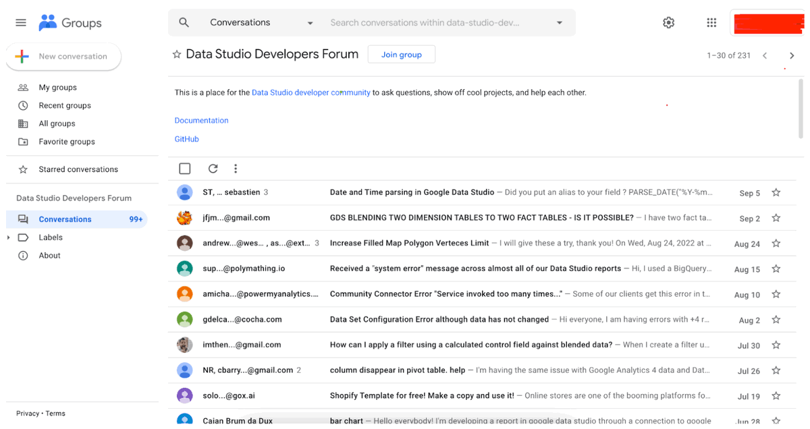Viewport: 810px width, 429px height.
Task: Switch to the About section
Action: click(x=49, y=255)
